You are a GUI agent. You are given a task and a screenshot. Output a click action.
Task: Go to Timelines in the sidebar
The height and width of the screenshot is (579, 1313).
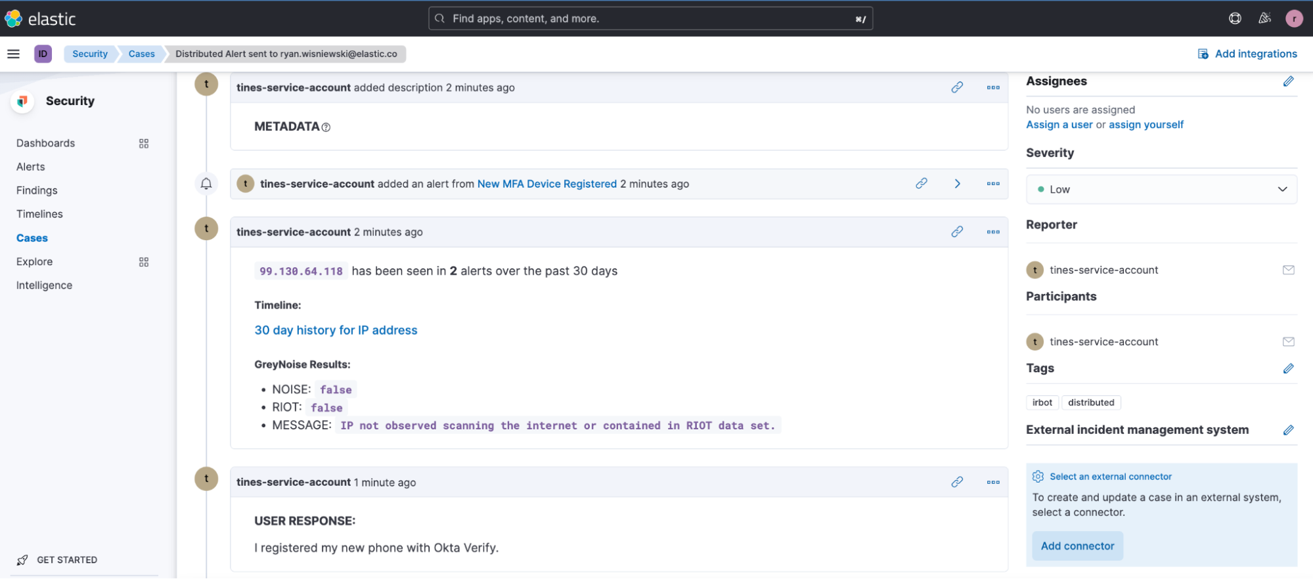[39, 214]
